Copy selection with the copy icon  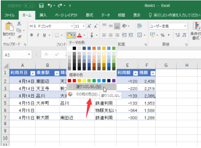(19, 31)
